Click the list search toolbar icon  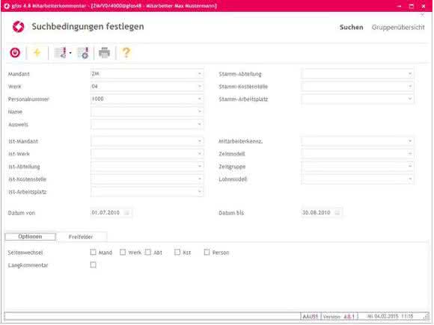click(60, 52)
